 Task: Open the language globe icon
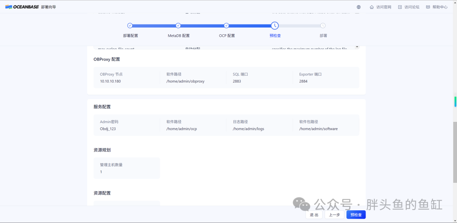359,7
